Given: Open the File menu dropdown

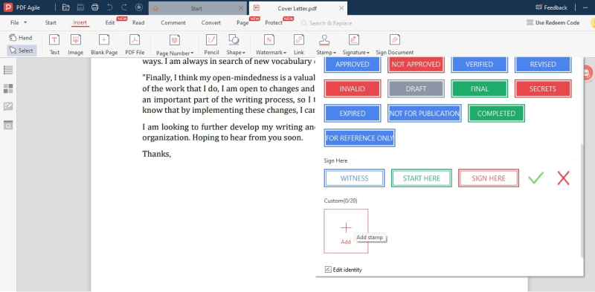Looking at the screenshot, I should point(18,23).
